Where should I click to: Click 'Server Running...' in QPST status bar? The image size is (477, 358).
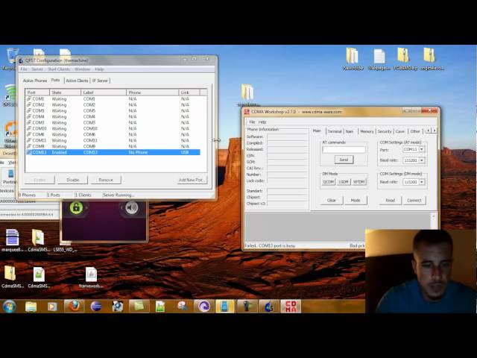119,195
